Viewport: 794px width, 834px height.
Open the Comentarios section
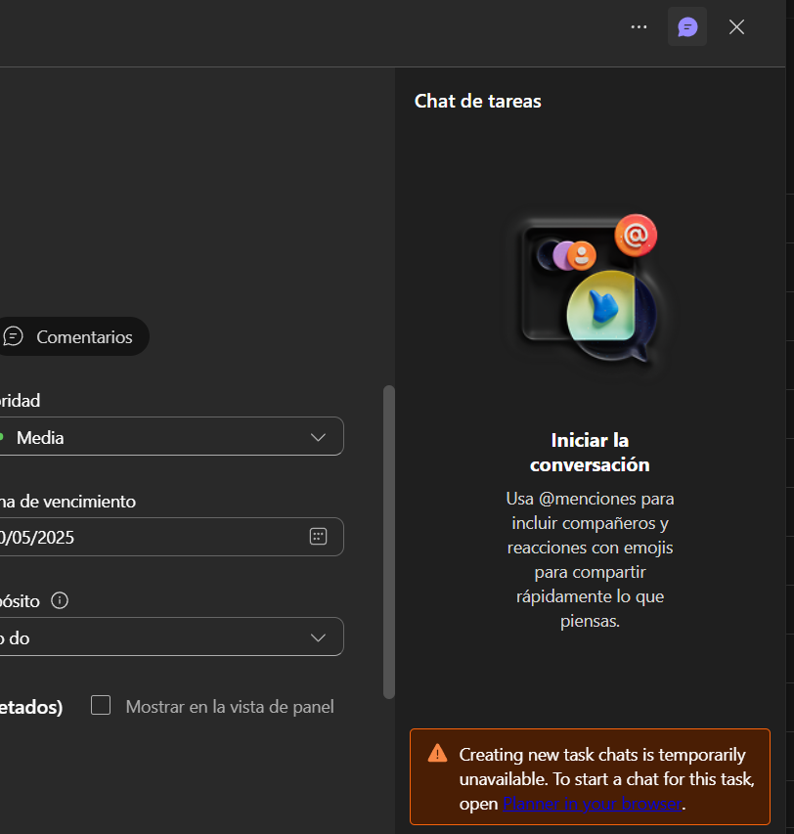click(x=73, y=336)
